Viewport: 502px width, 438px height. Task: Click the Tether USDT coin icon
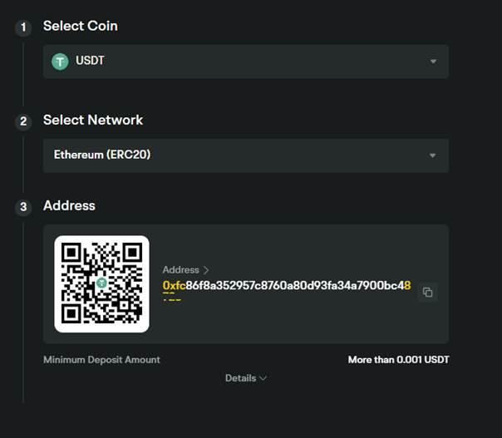pyautogui.click(x=60, y=62)
